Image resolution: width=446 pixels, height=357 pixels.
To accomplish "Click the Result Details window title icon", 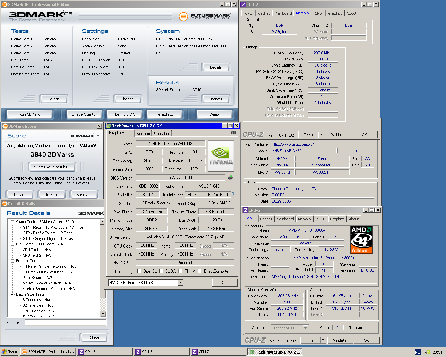I will click(x=5, y=204).
